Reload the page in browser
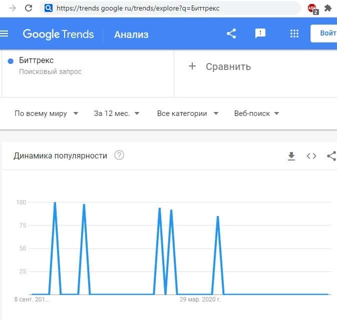337x320 pixels. pos(29,8)
